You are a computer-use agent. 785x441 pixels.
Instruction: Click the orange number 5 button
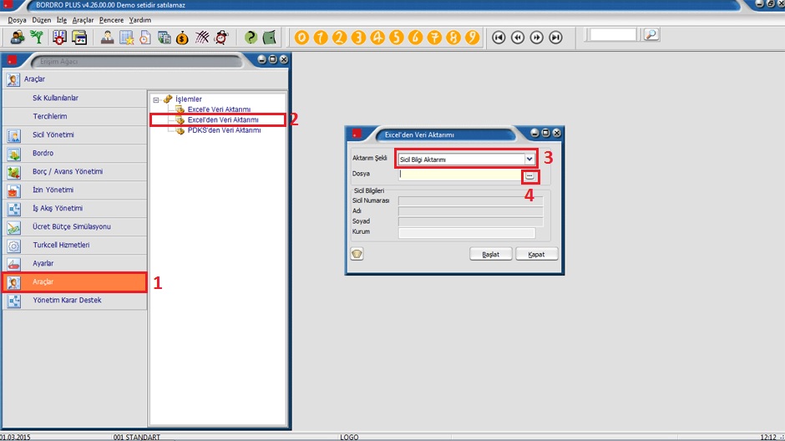(397, 38)
